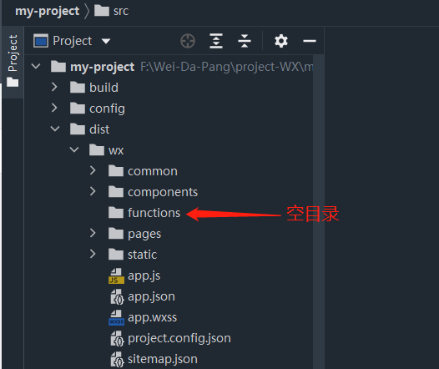The width and height of the screenshot is (439, 369).
Task: Open the Project panel settings gear
Action: [x=281, y=41]
